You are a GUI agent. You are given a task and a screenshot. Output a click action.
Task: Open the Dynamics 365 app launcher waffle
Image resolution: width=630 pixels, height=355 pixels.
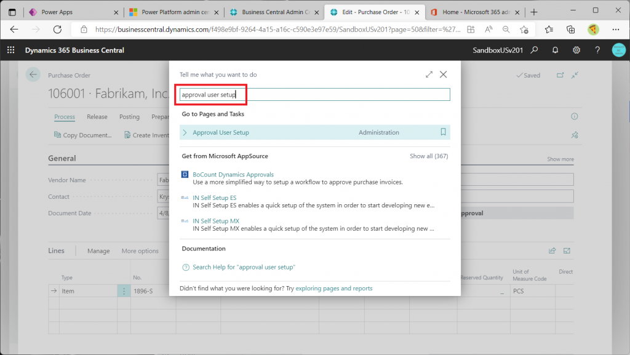pos(11,50)
